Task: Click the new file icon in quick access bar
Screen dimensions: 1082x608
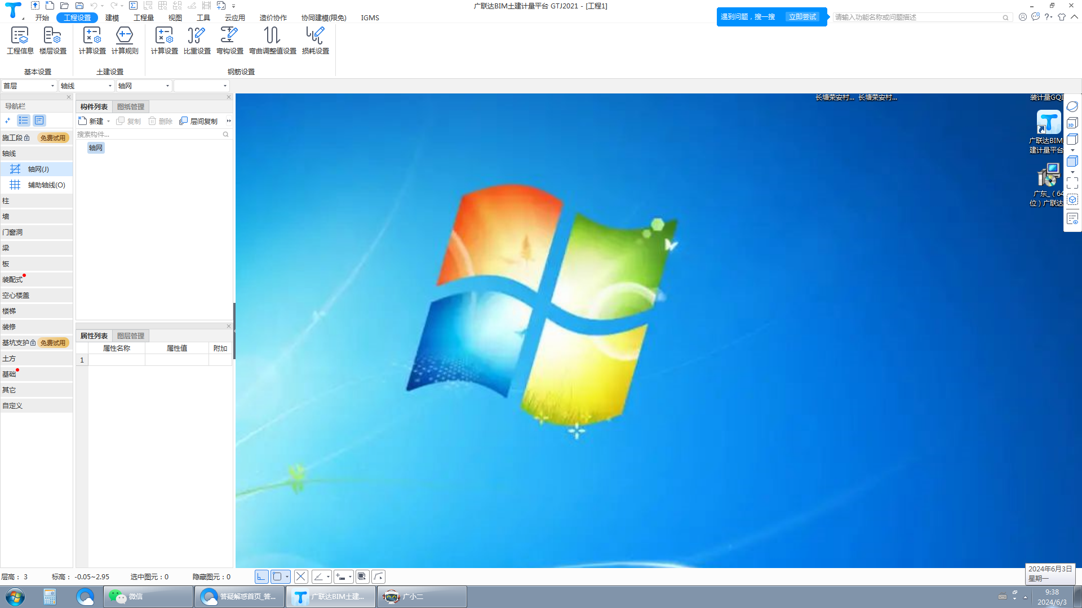Action: (50, 6)
